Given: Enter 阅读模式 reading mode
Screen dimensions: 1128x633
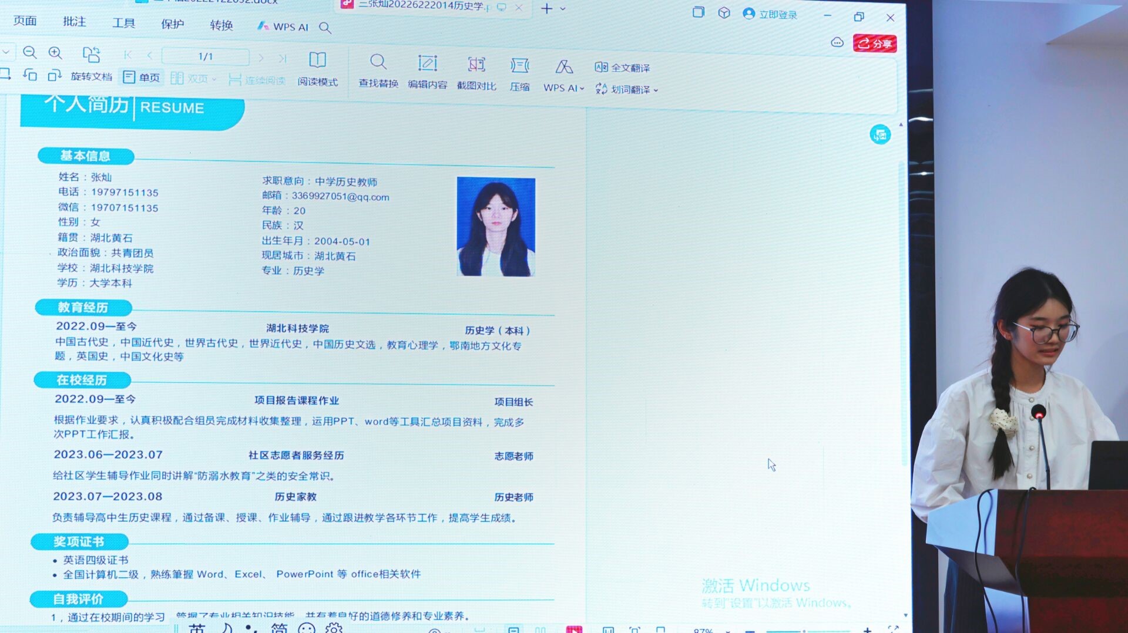Looking at the screenshot, I should (317, 69).
